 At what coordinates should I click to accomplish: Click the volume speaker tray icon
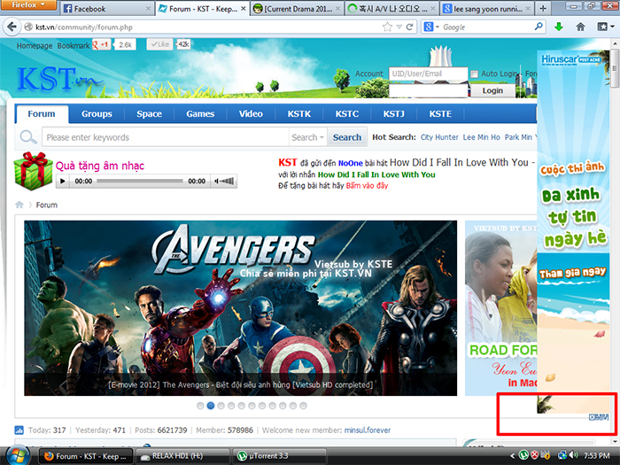(573, 455)
